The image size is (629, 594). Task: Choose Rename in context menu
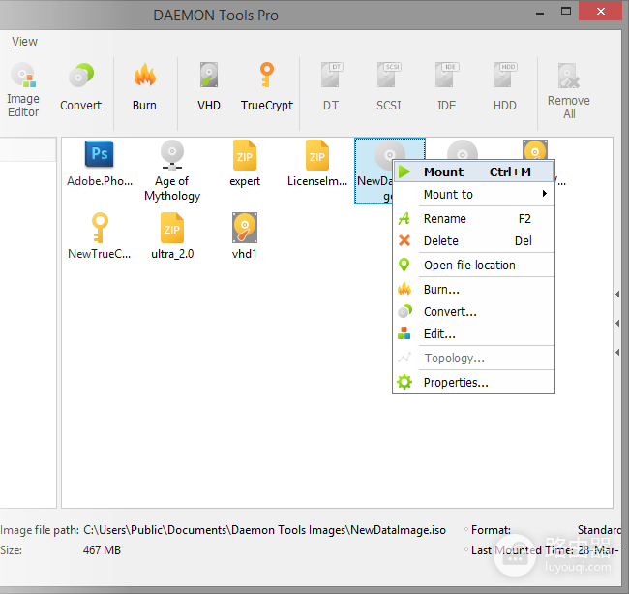point(474,218)
